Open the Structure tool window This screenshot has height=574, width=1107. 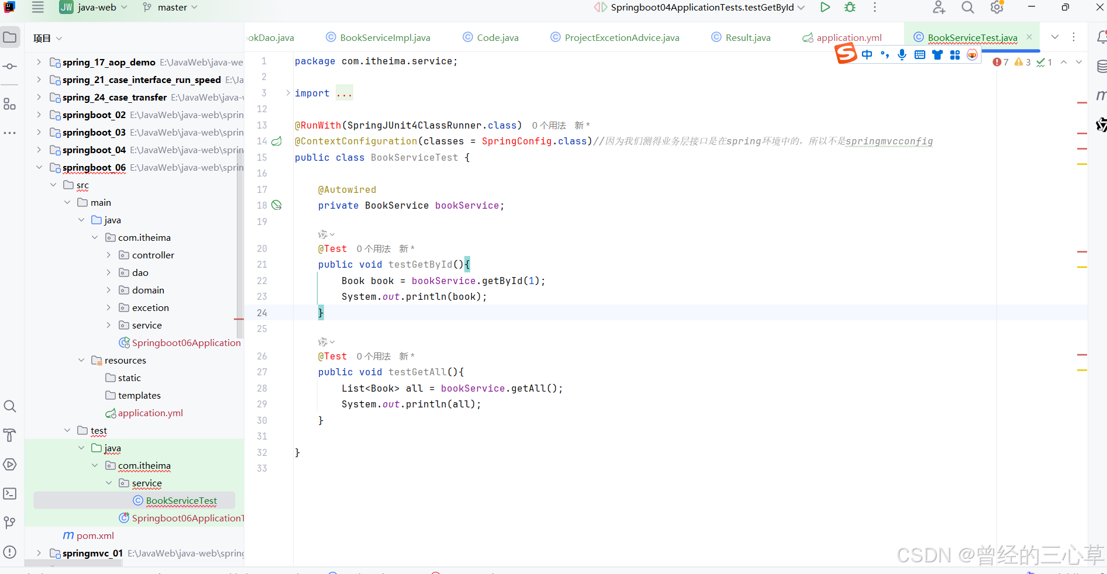point(10,104)
